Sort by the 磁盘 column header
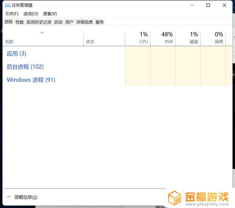The image size is (235, 208). [x=188, y=38]
